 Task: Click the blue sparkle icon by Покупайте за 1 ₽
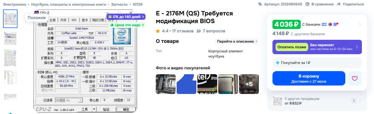277,62
